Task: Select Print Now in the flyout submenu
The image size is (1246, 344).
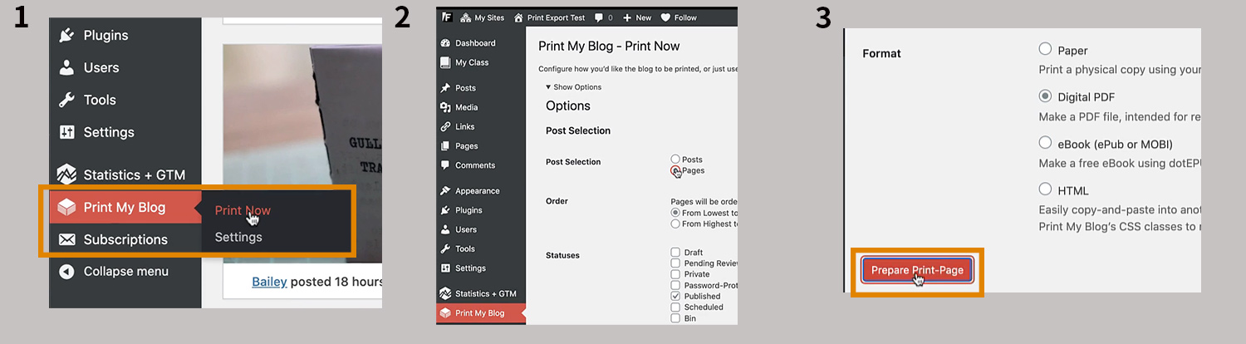Action: [x=243, y=210]
